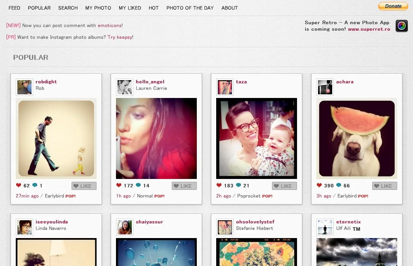Open the MY LIKED page
The width and height of the screenshot is (413, 266).
click(x=130, y=8)
